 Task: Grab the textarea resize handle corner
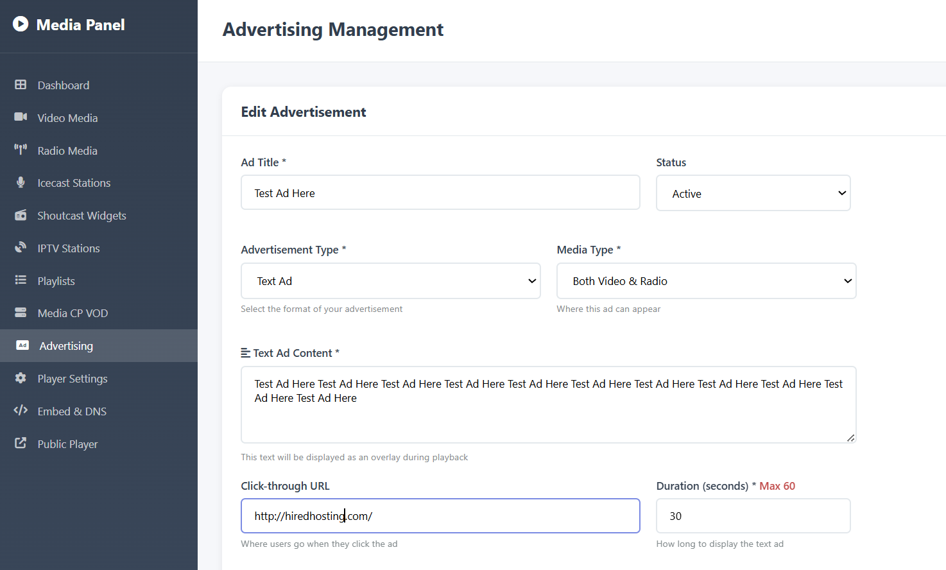pyautogui.click(x=850, y=438)
